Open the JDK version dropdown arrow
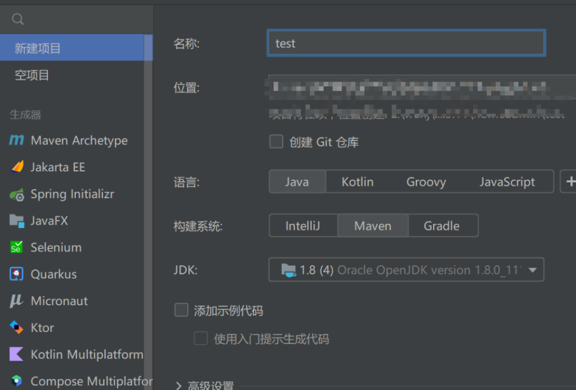The width and height of the screenshot is (576, 390). (x=532, y=270)
